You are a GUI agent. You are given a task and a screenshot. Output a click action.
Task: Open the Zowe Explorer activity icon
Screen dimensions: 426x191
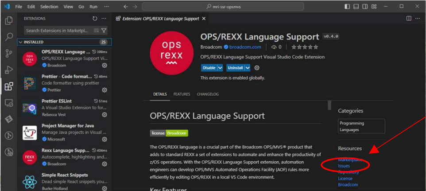coord(9,119)
